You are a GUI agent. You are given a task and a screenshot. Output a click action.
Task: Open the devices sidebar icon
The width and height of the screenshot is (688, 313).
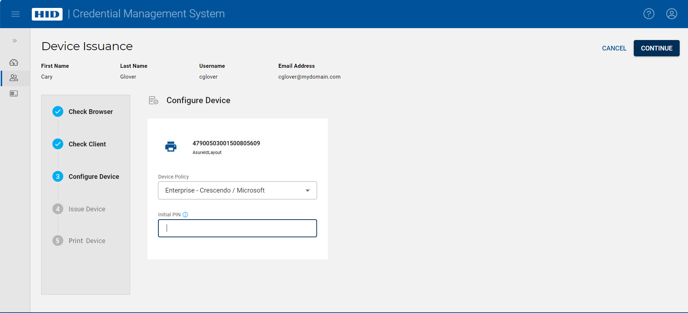14,93
